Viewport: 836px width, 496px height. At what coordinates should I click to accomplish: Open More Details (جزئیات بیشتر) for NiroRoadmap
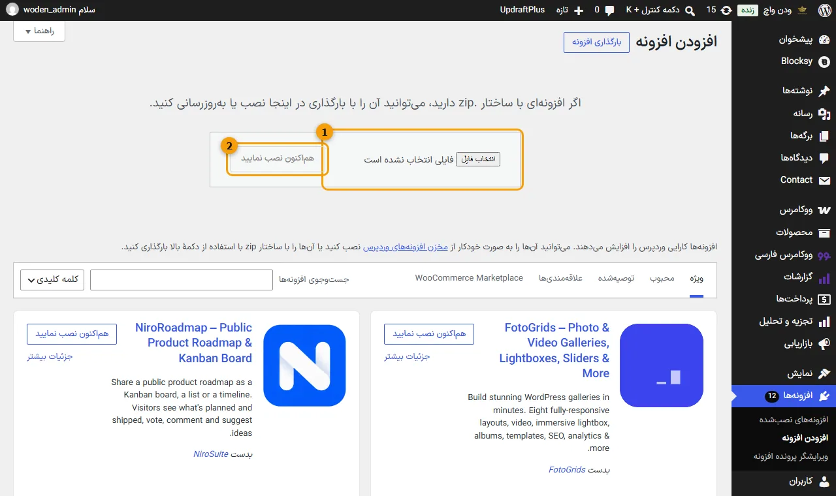[x=50, y=356]
